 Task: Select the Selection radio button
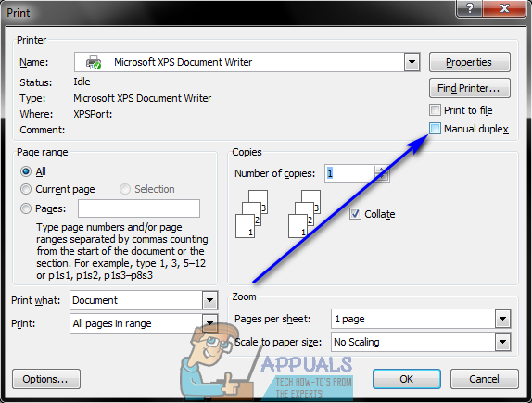(125, 189)
